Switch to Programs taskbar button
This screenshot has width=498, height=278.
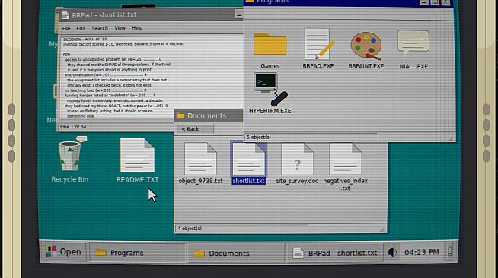(x=138, y=253)
